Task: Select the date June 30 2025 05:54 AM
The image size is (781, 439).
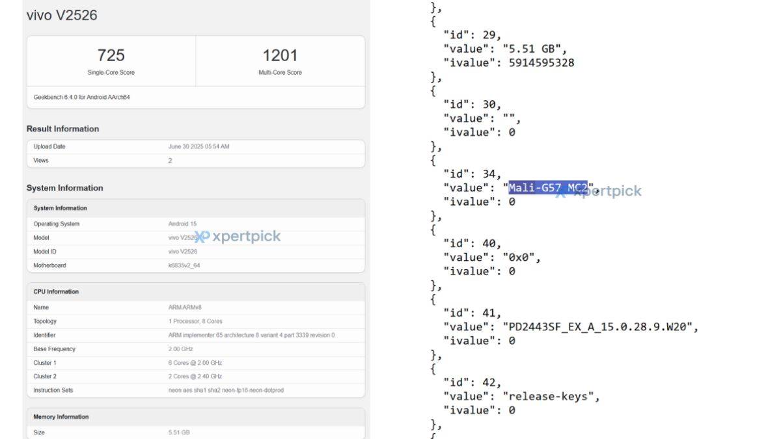Action: pos(199,146)
